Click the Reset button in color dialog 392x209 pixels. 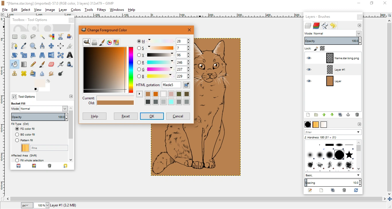click(x=126, y=116)
